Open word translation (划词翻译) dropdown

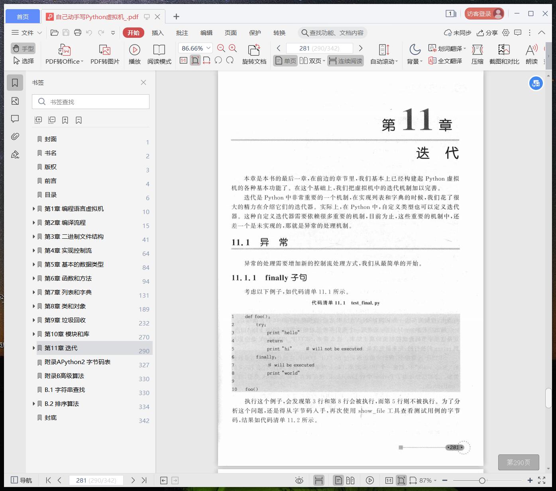point(447,49)
